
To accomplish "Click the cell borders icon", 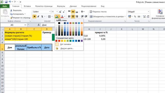I will click(x=49, y=17).
